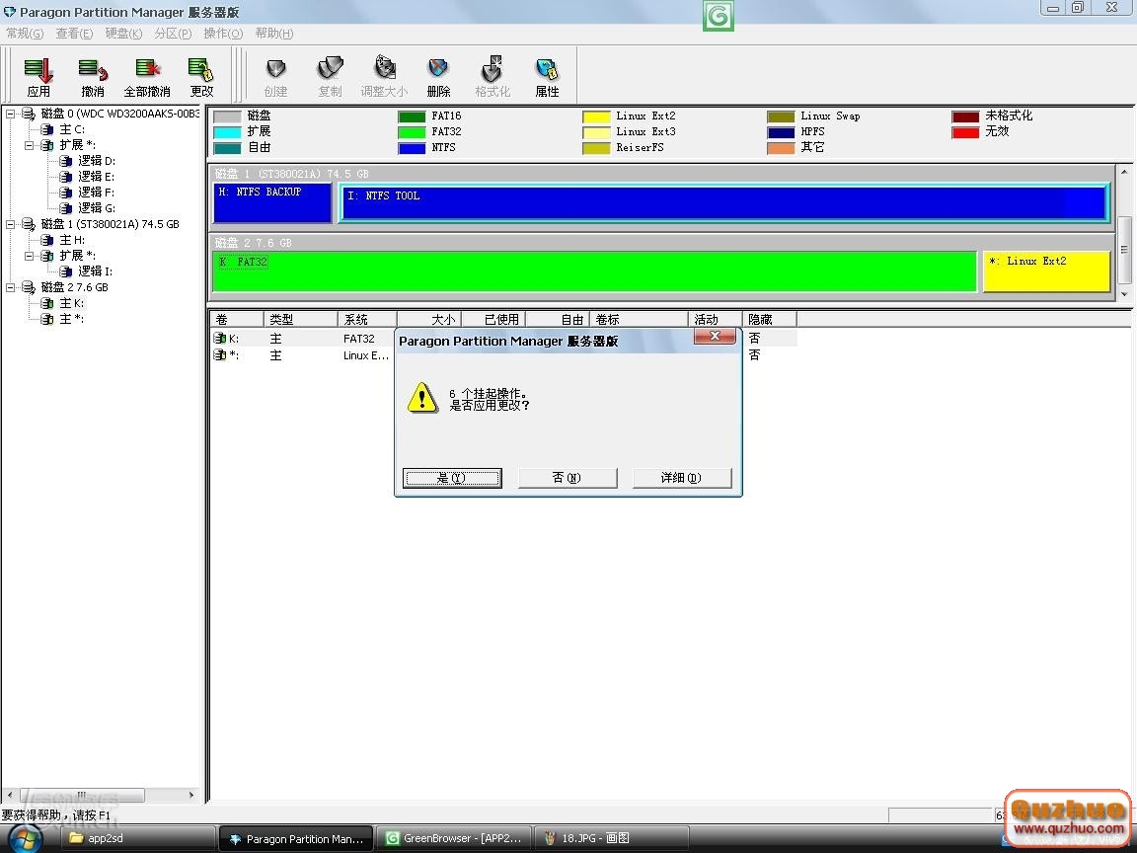Click the 调整大小 (Resize) toolbar icon
Image resolution: width=1137 pixels, height=853 pixels.
[x=384, y=76]
